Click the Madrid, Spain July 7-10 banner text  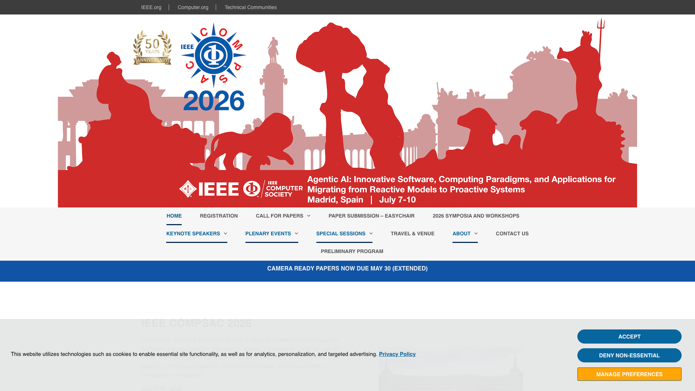[361, 200]
